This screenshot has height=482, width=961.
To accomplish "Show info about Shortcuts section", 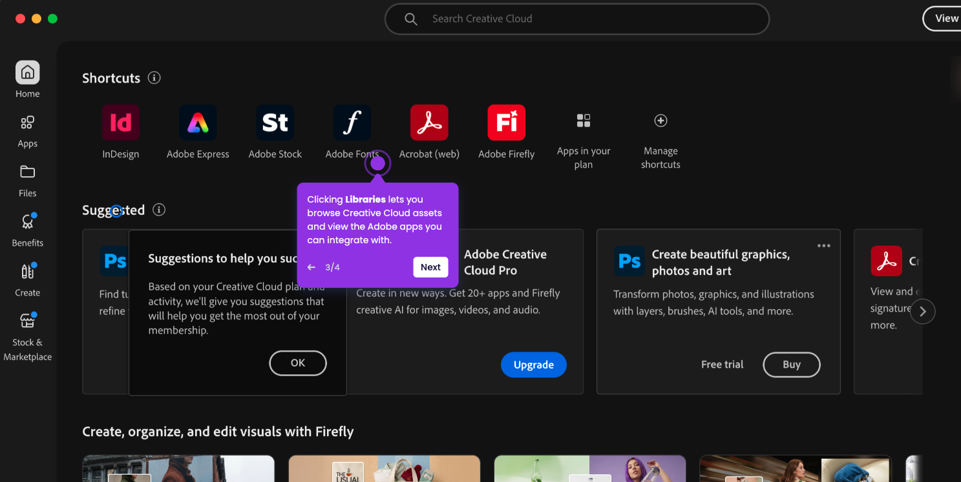I will (x=154, y=77).
